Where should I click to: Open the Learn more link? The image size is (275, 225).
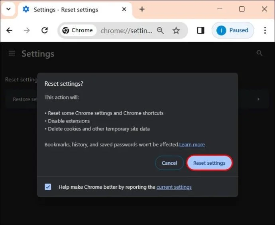pos(192,144)
